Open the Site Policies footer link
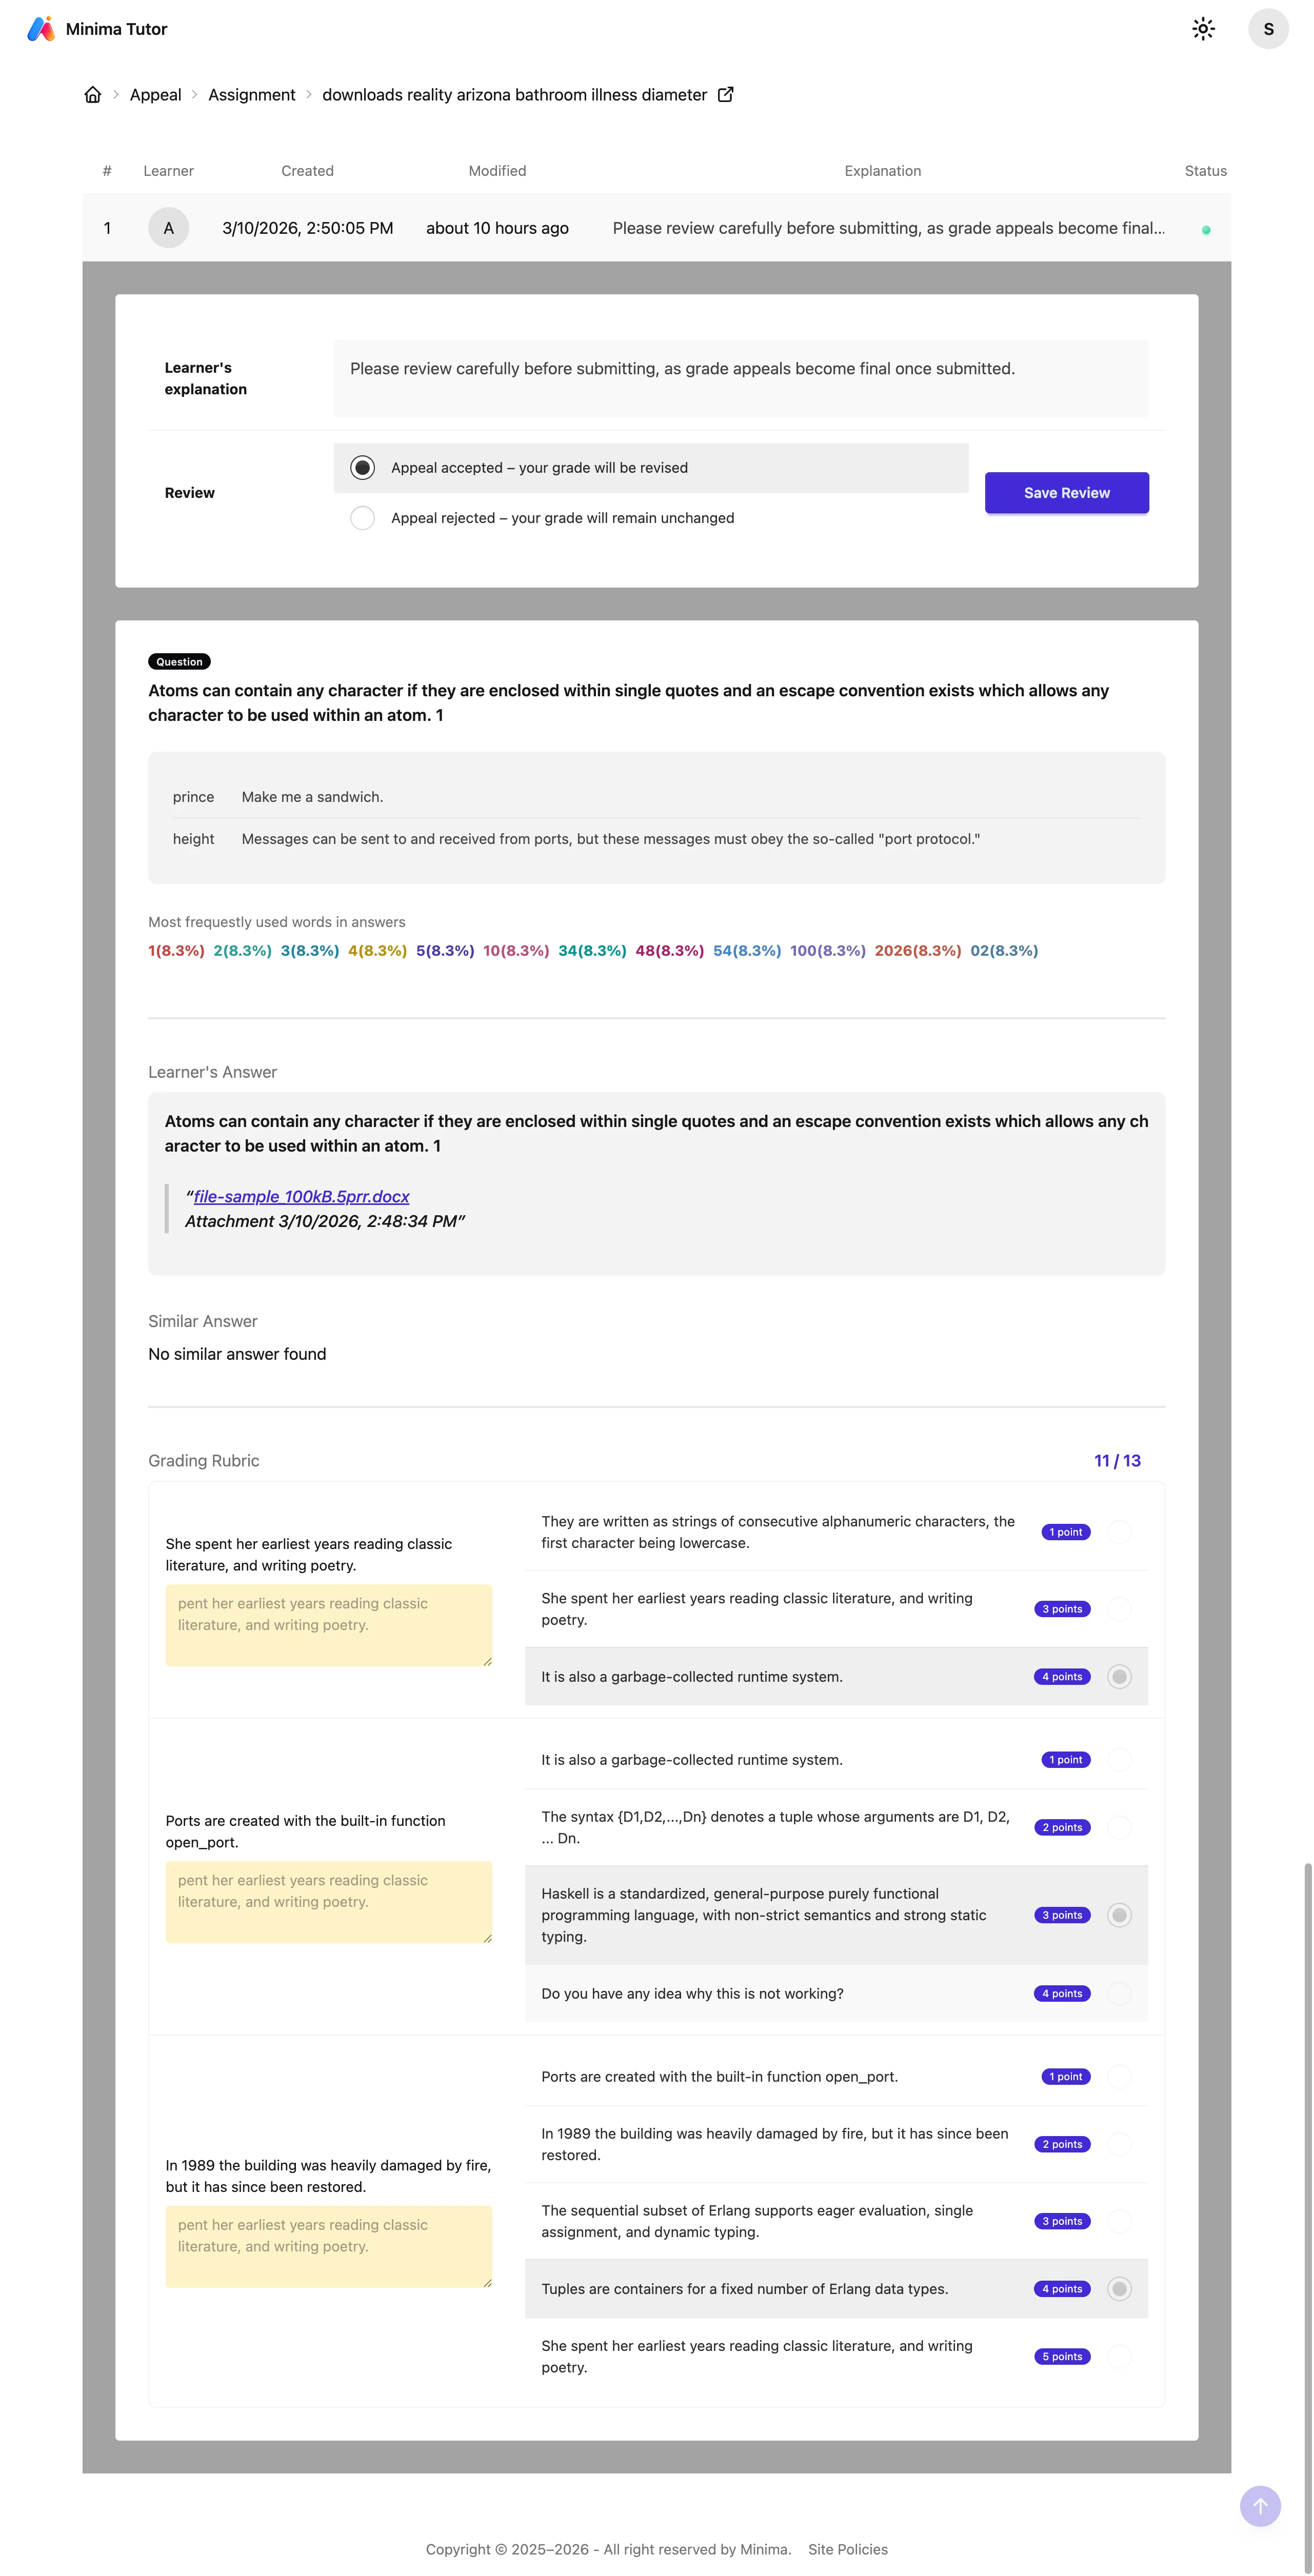1314x2576 pixels. [x=847, y=2549]
